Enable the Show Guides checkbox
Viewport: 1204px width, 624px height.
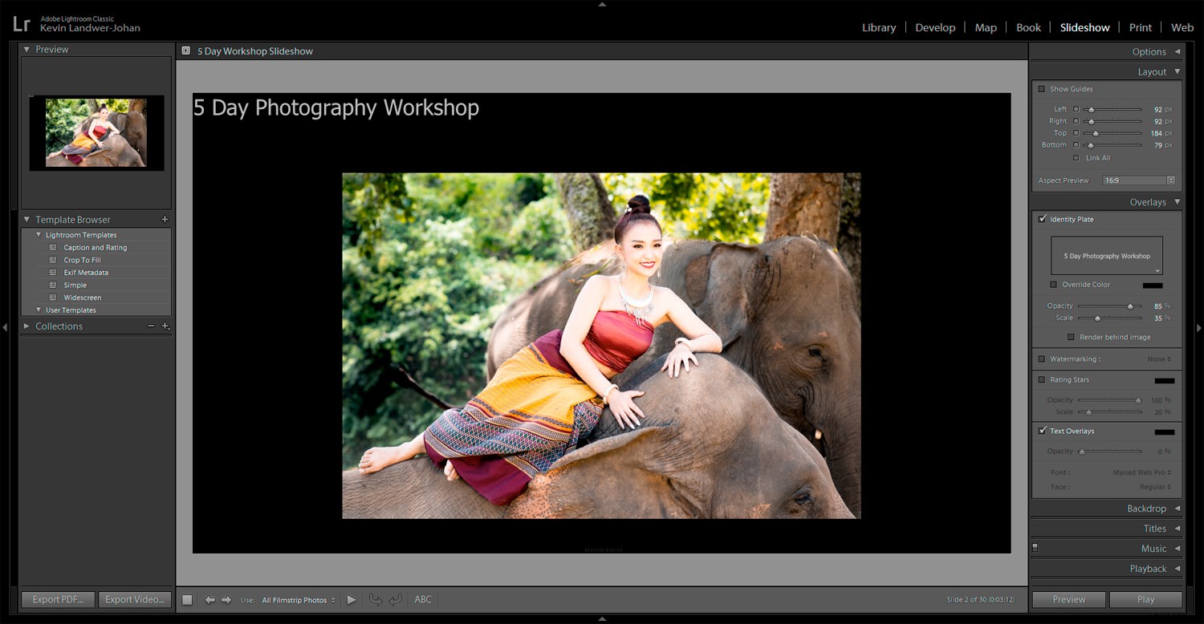point(1042,89)
